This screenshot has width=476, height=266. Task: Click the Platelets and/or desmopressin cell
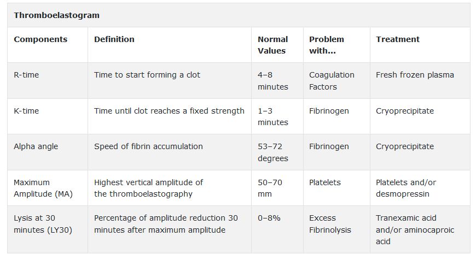coord(406,188)
